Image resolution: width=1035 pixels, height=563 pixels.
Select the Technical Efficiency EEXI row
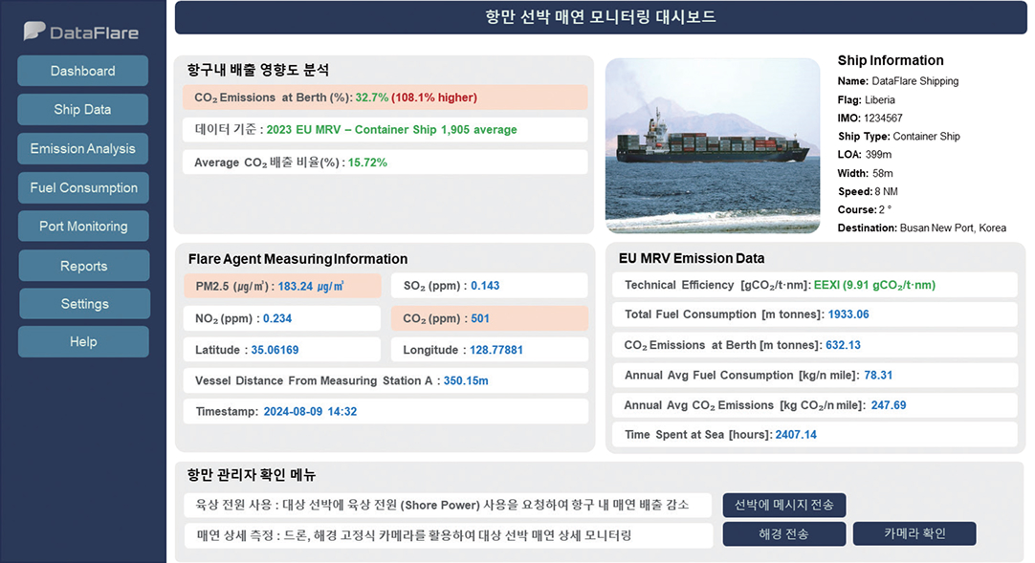pos(814,285)
